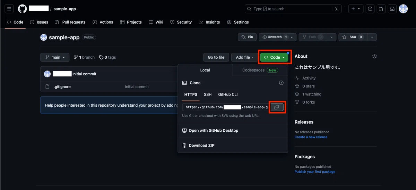Select the HTTPS clone option

[191, 94]
